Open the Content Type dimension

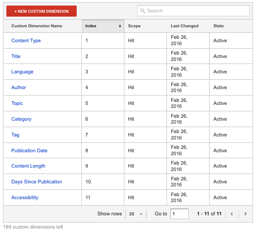[26, 41]
